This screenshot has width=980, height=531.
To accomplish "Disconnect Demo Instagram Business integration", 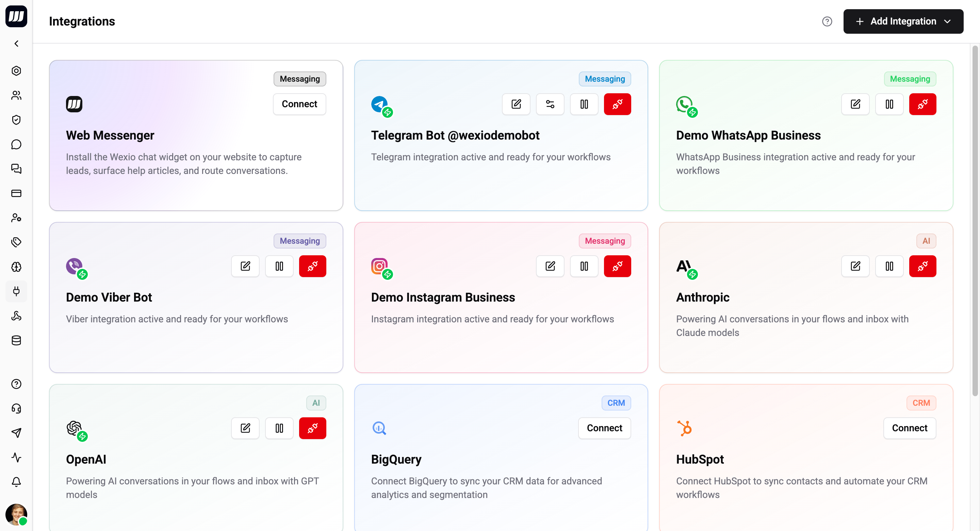I will [x=618, y=266].
